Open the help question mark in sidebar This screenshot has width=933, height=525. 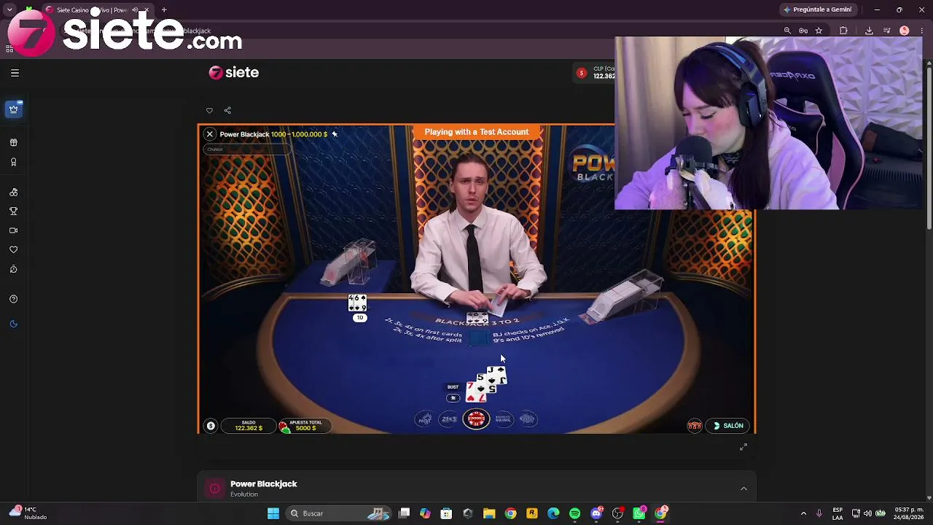[14, 299]
